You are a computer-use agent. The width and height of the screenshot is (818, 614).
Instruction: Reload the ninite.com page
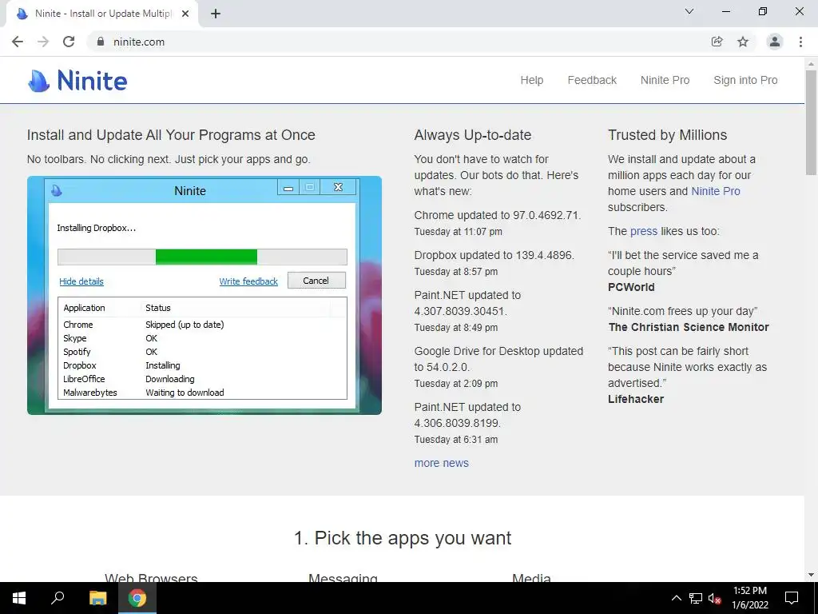tap(69, 42)
